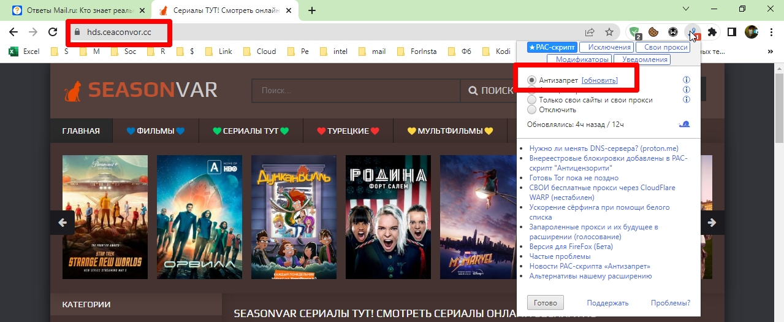Click the ПОИСК search button
784x322 pixels.
(490, 91)
